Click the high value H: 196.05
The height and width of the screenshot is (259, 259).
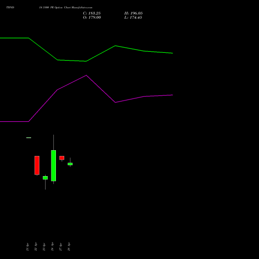(134, 13)
